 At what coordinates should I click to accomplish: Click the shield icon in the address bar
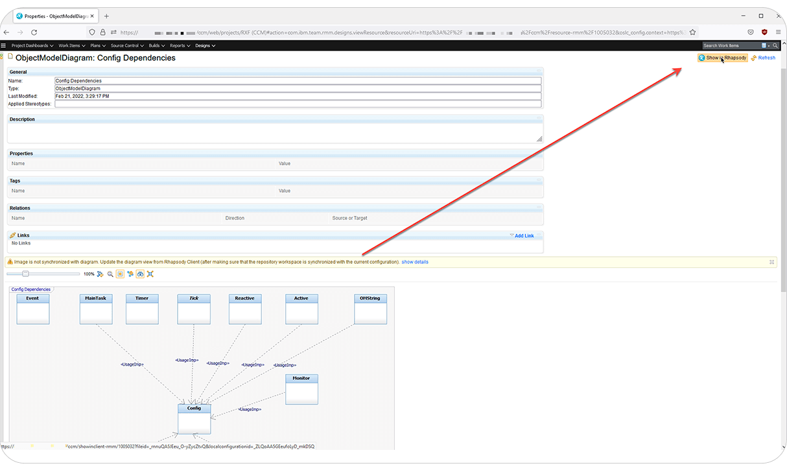pos(764,31)
